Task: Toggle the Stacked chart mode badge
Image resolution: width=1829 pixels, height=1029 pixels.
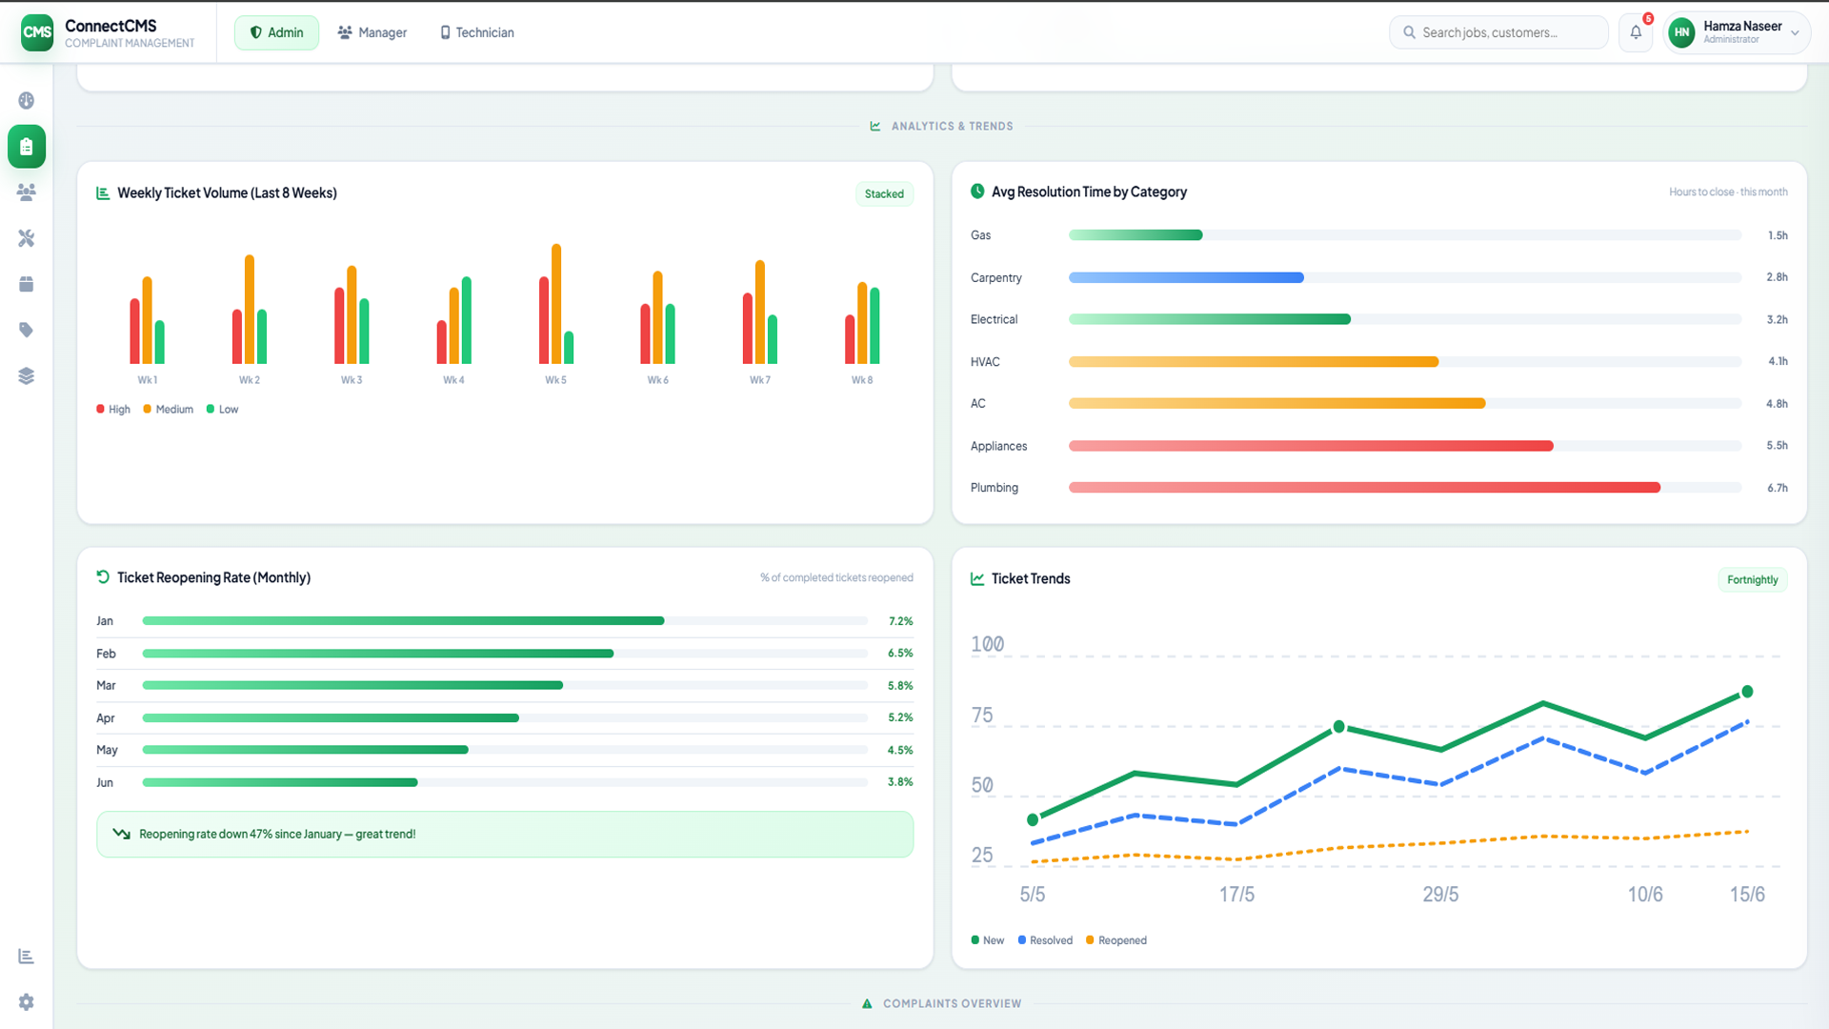Action: coord(884,194)
